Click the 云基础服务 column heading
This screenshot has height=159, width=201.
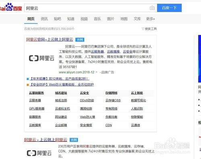37,93
